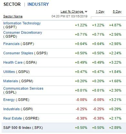Open the Industrials sector link
This screenshot has height=134, width=126.
click(x=11, y=109)
